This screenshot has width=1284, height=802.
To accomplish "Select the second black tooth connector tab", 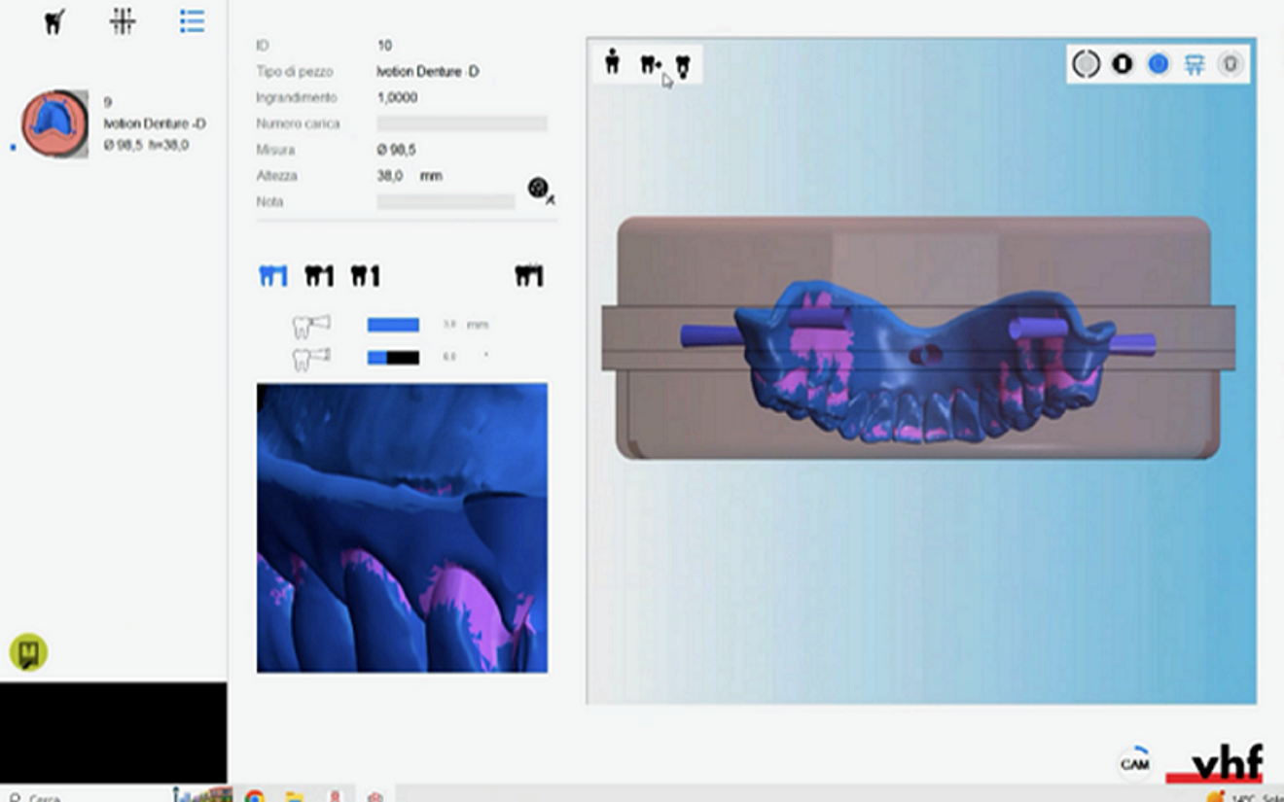I will (318, 275).
